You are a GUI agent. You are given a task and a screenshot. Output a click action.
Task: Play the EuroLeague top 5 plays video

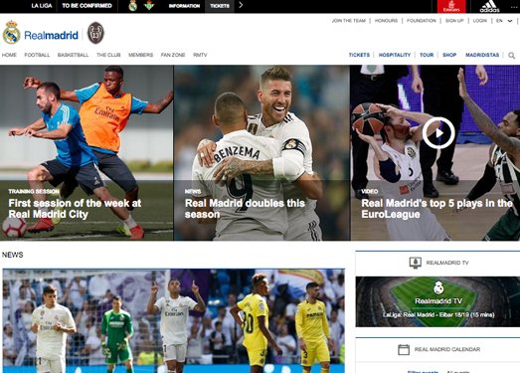(x=438, y=133)
